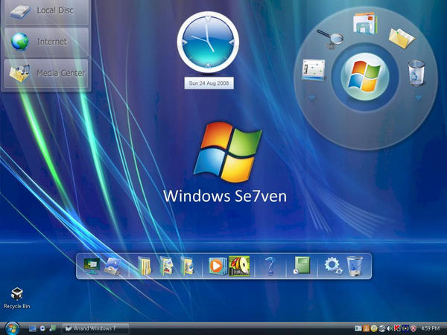Click the large Windows logo at the center
Screen dimensions: 447x335
[227, 152]
